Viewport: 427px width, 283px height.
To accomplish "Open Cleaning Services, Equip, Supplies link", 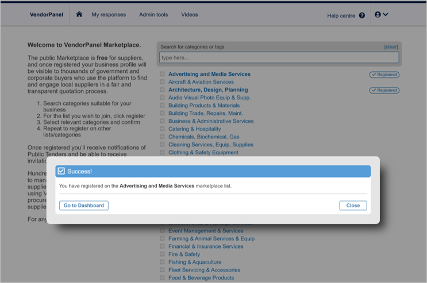I will coord(211,145).
